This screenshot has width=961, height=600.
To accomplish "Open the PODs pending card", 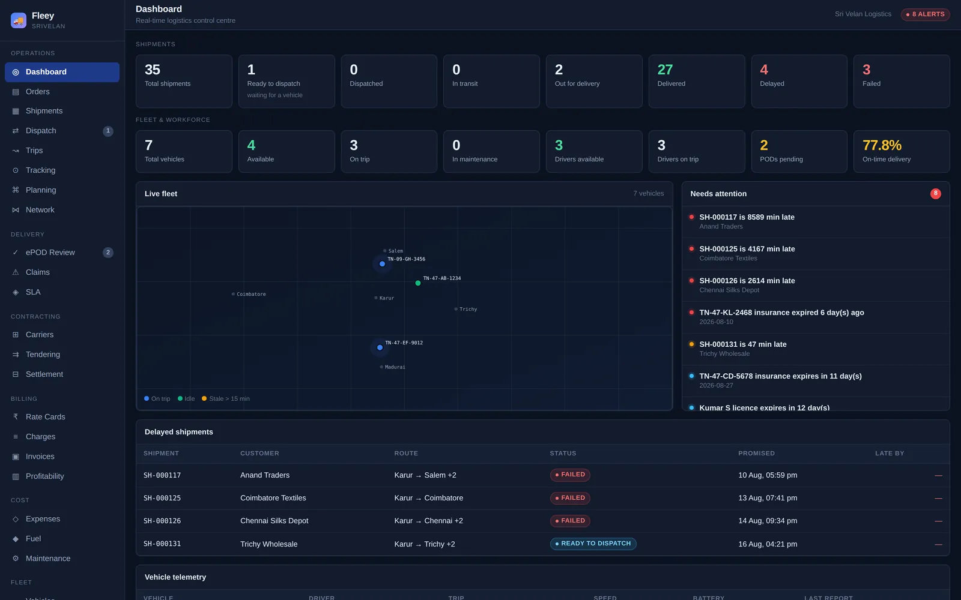I will [x=799, y=152].
